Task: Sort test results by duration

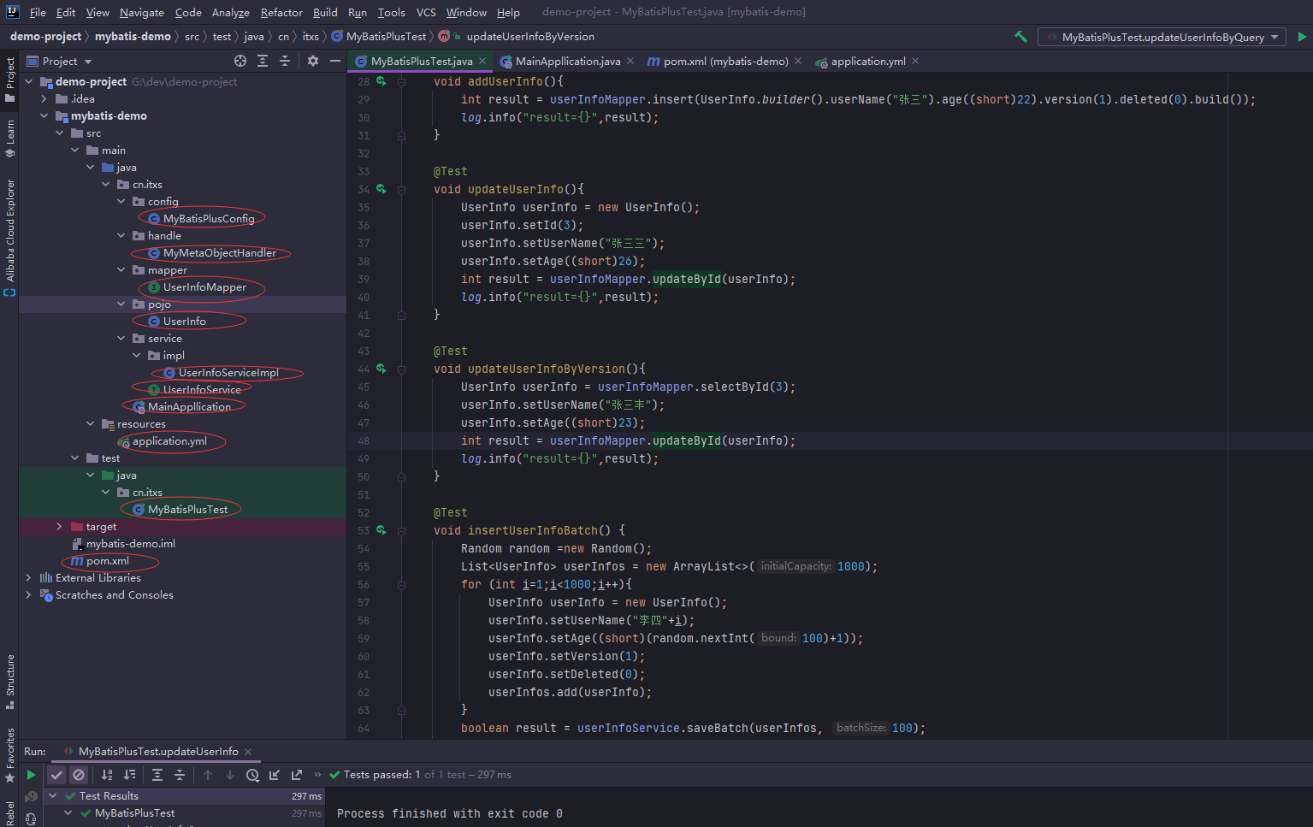Action: pos(129,775)
